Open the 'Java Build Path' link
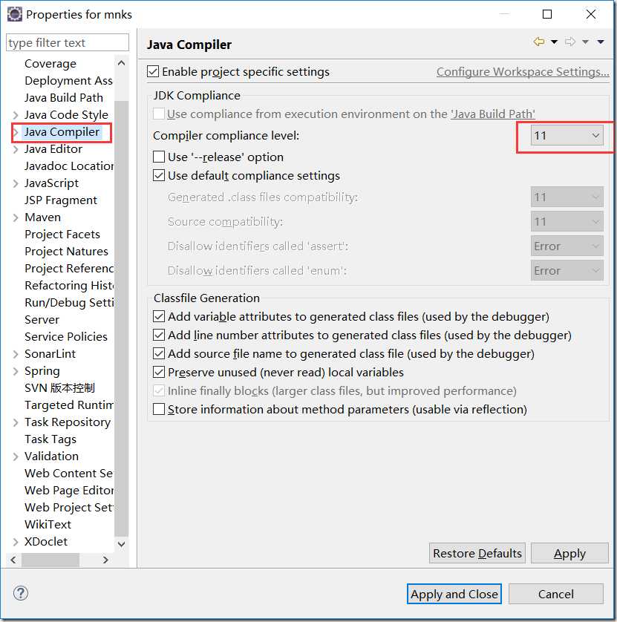 493,114
